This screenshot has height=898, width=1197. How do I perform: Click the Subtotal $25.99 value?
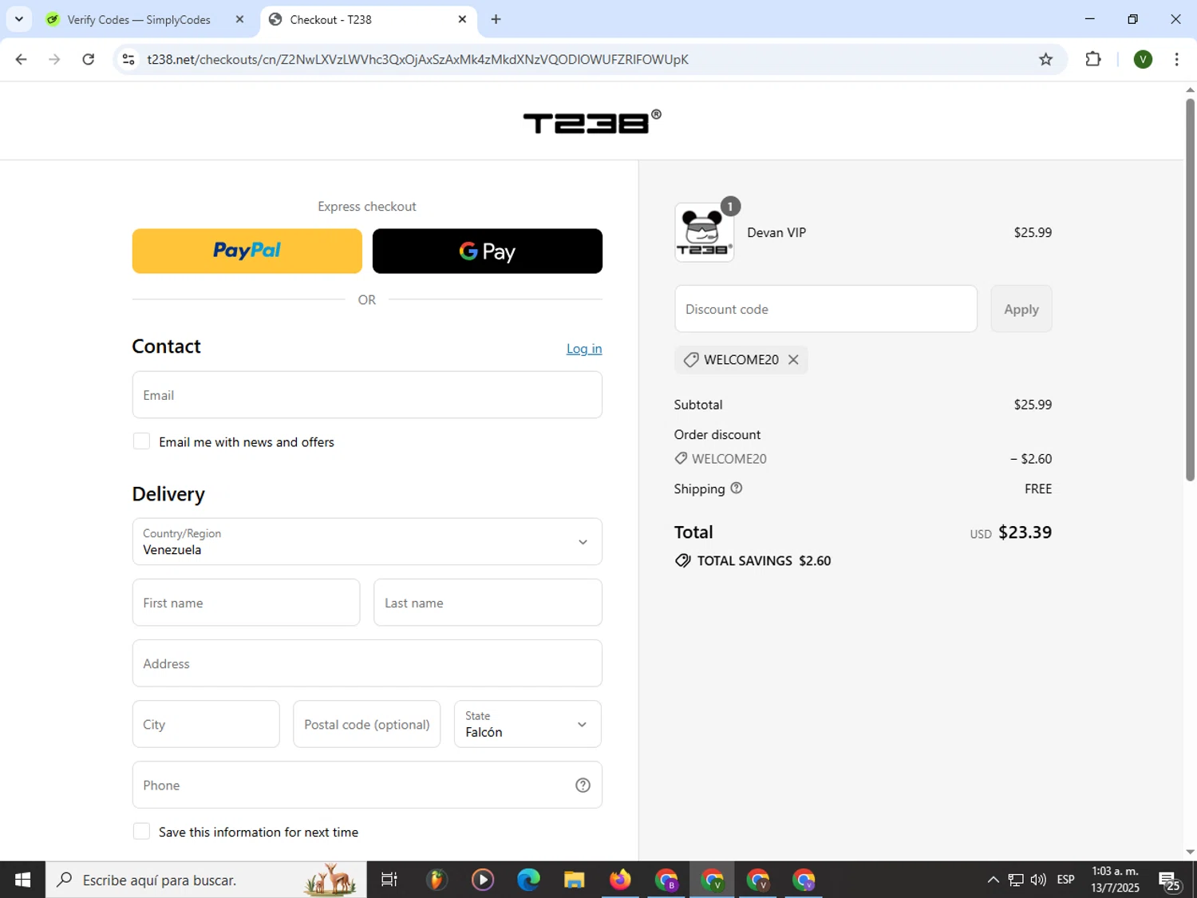(1033, 405)
